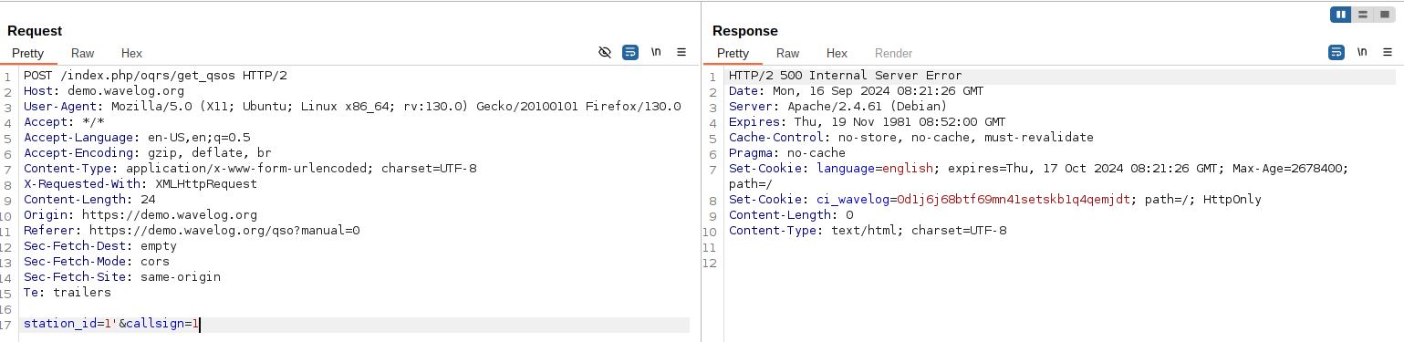Image resolution: width=1404 pixels, height=342 pixels.
Task: Click the User-Agent header line
Action: 352,107
